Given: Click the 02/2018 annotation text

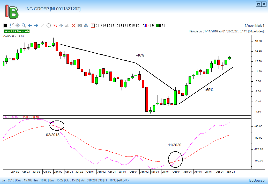Looking at the screenshot, I should coord(53,135).
